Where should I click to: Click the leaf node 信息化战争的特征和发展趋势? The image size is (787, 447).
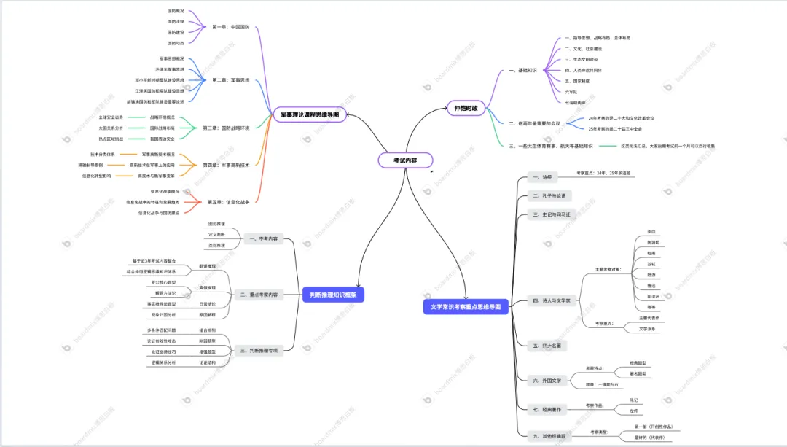152,202
